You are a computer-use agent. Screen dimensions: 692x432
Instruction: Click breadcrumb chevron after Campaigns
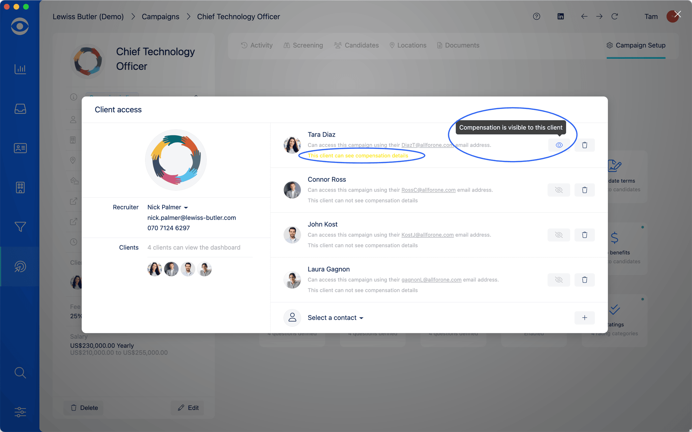click(188, 16)
